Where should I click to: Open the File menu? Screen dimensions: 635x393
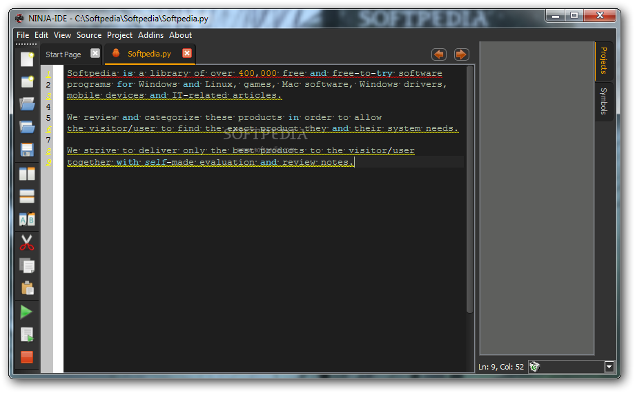pos(23,35)
